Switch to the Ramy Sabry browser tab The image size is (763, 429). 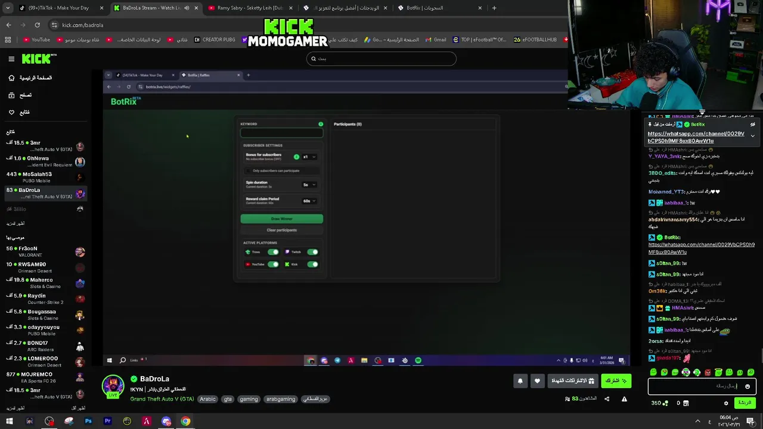click(x=249, y=8)
